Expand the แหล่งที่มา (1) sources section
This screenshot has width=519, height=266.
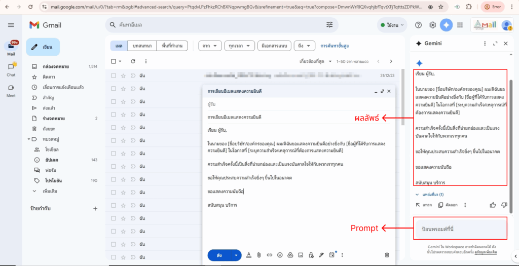430,195
